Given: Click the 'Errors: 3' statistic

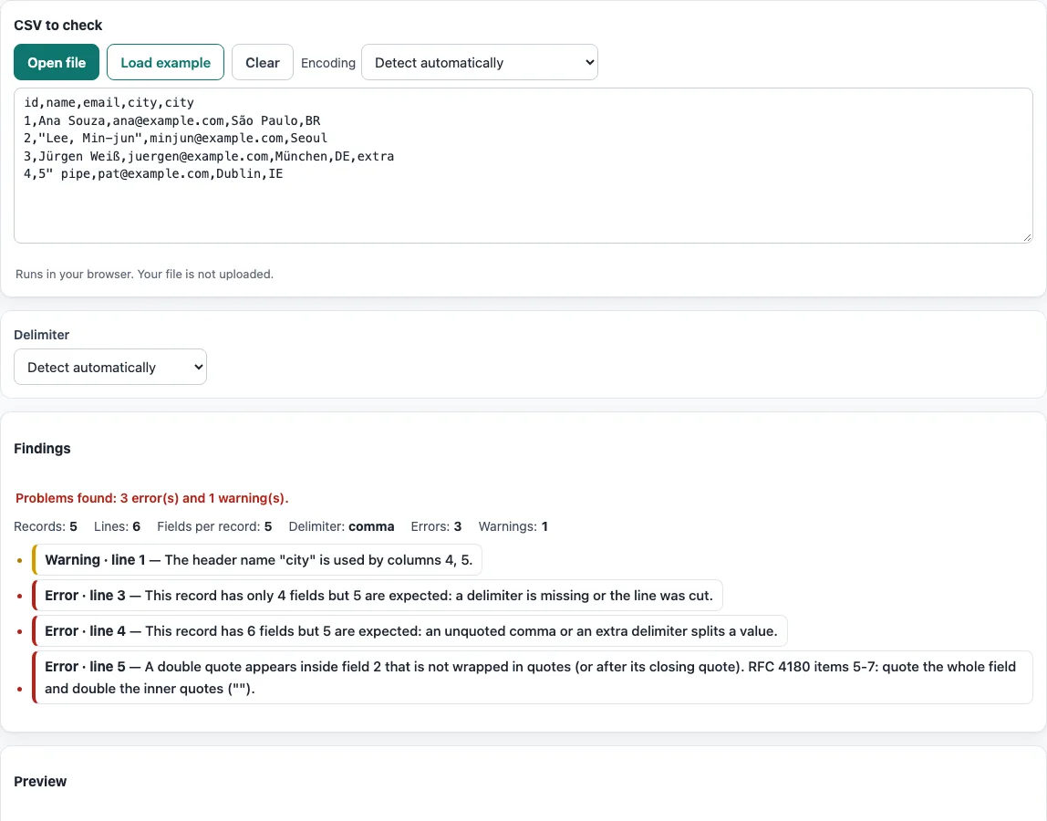Looking at the screenshot, I should [x=436, y=526].
